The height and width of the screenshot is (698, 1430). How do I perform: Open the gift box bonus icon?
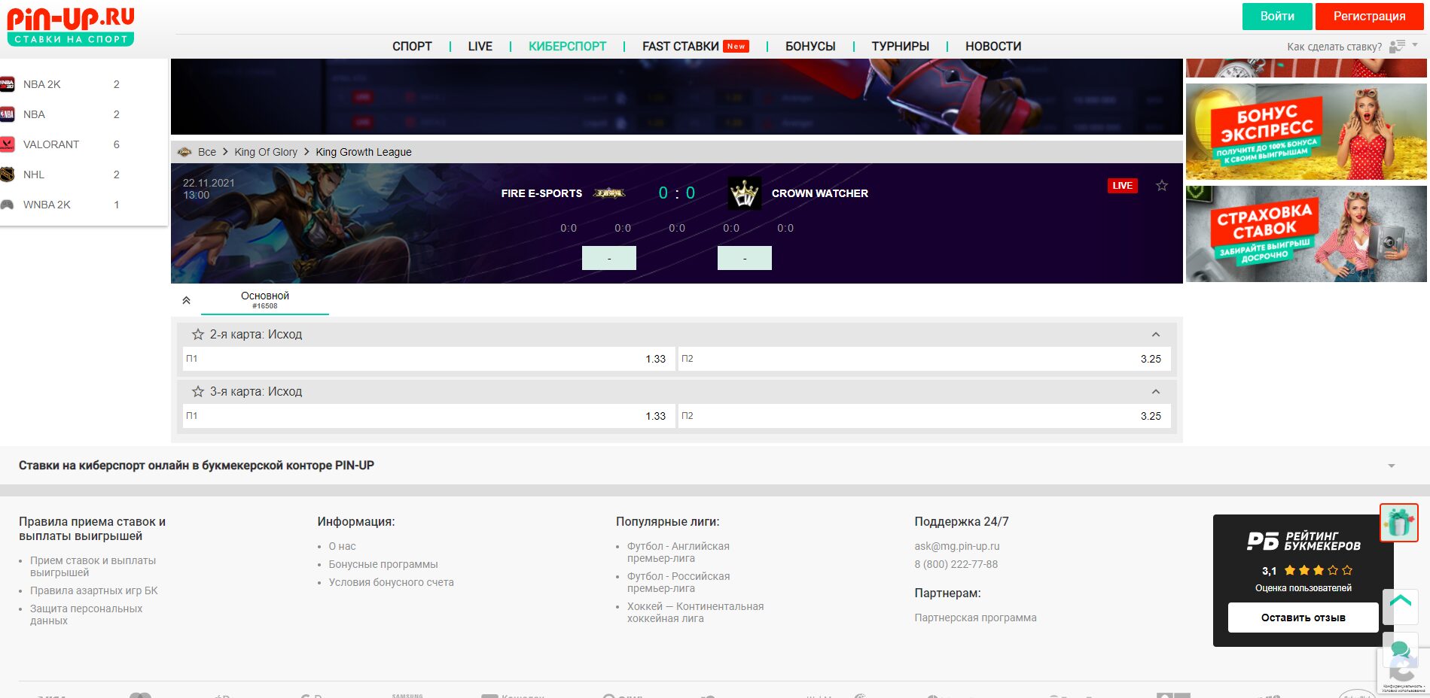[x=1399, y=523]
